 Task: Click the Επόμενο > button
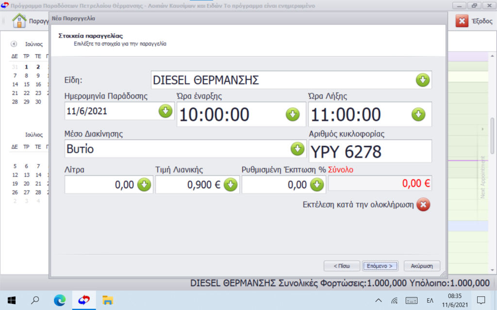tap(380, 266)
